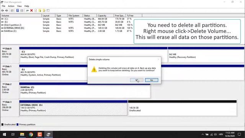Click the warning triangle icon in the dialog
The image size is (245, 138).
point(94,69)
